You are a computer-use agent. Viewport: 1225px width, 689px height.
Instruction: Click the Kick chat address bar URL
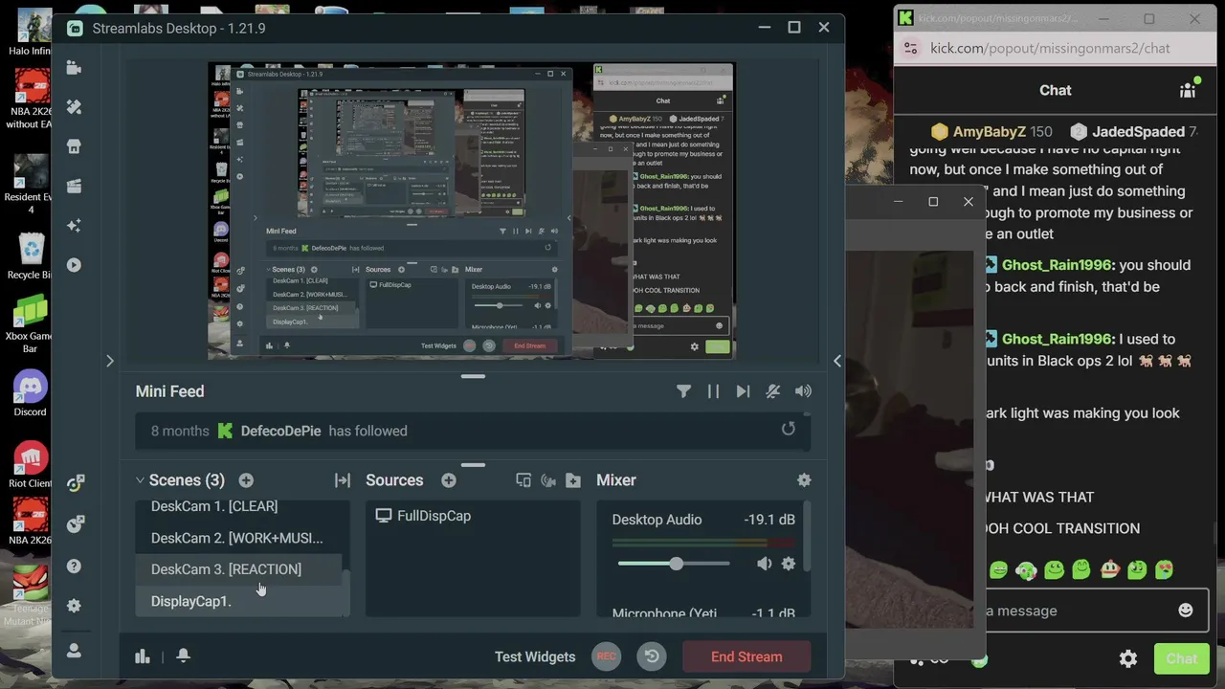pyautogui.click(x=1050, y=49)
